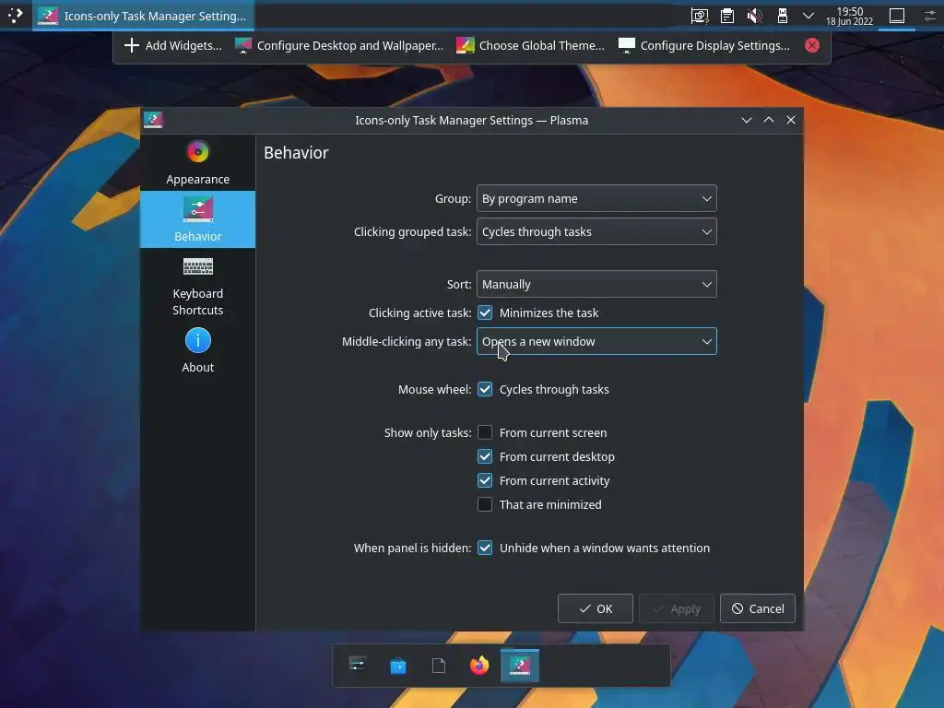Open Discover store icon in bottom panel

coord(398,666)
